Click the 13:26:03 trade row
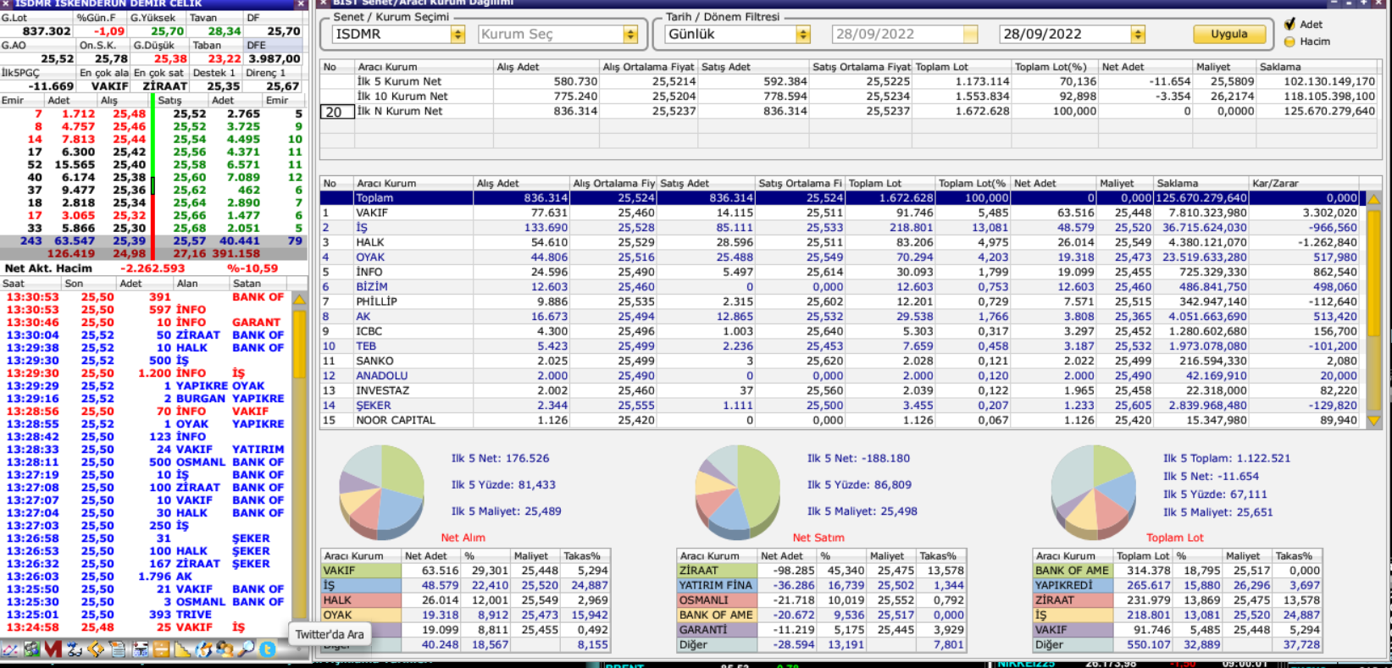This screenshot has height=668, width=1392. coord(146,577)
